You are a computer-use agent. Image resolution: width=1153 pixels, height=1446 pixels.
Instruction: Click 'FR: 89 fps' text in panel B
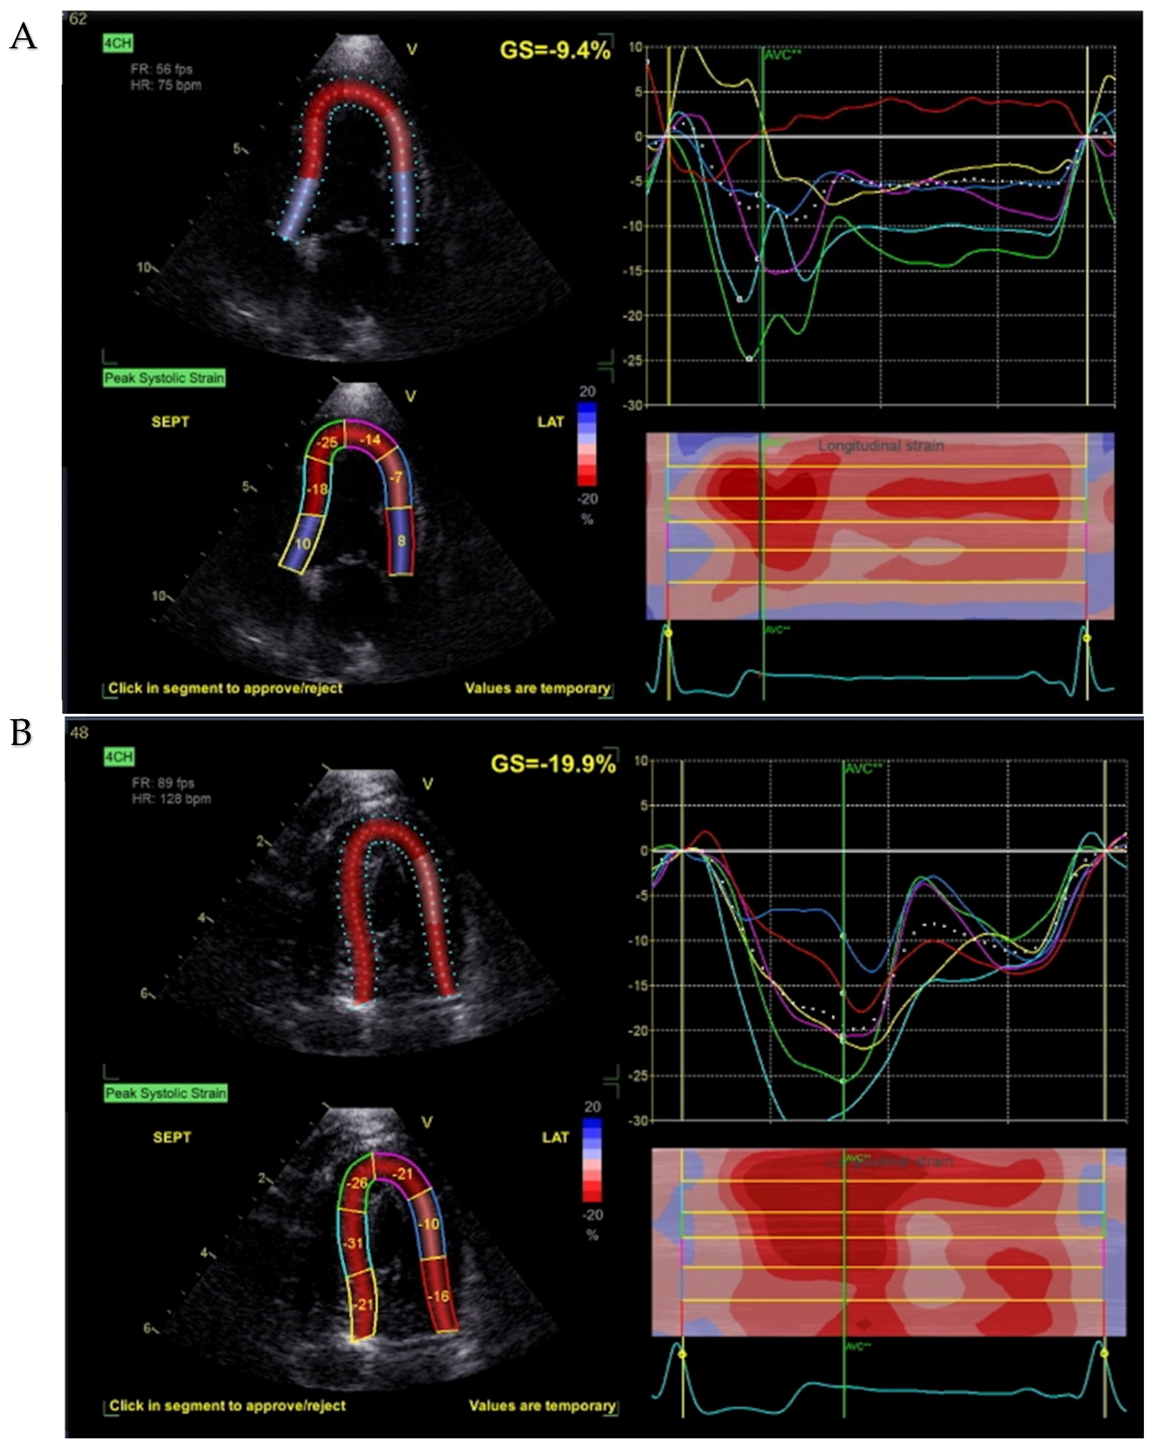163,783
